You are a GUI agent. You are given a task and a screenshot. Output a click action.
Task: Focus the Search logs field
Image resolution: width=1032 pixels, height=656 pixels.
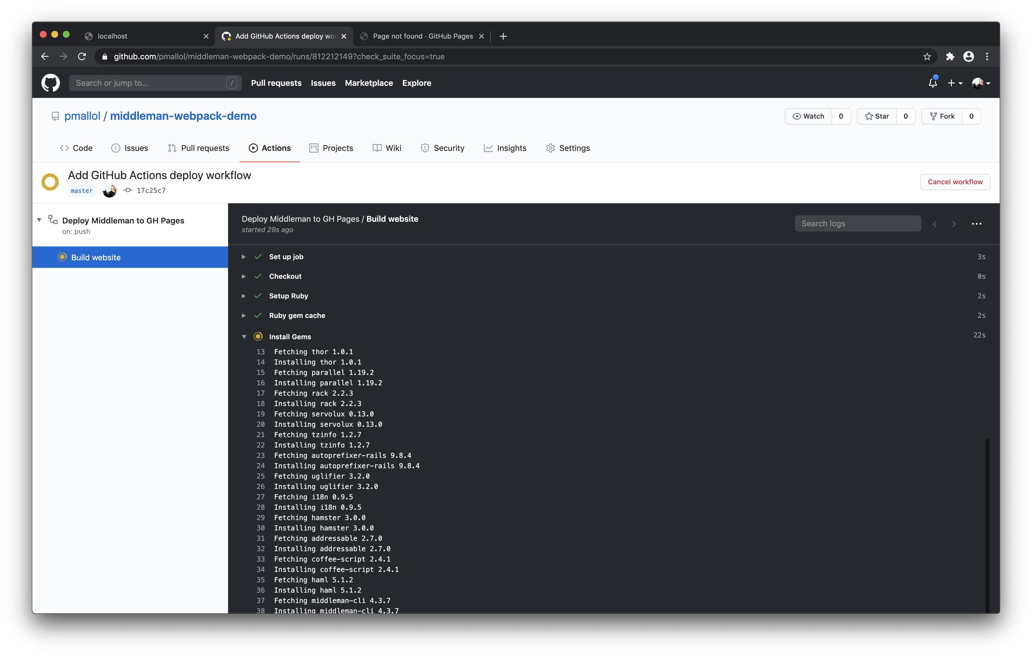(857, 224)
